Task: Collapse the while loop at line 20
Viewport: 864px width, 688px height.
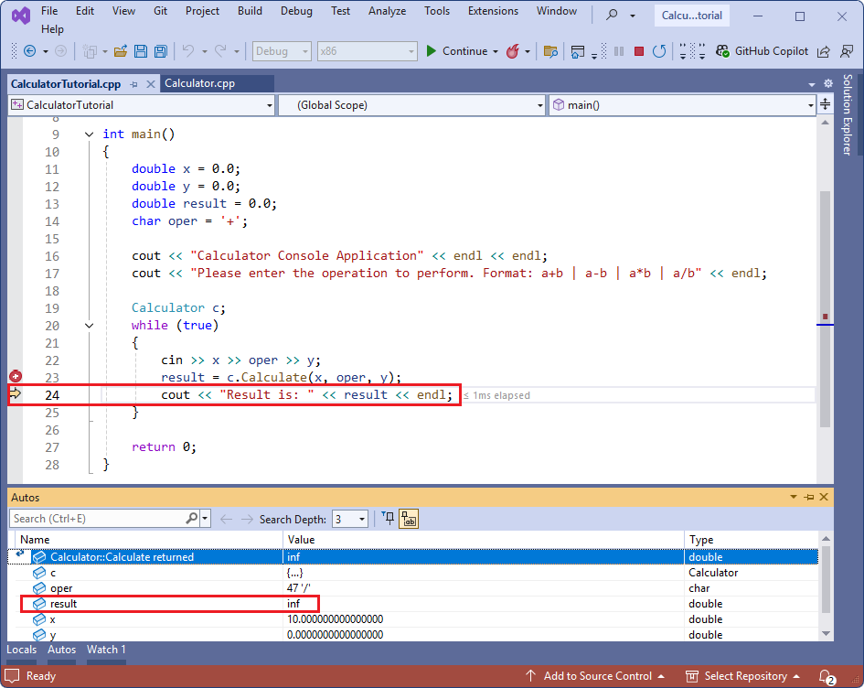Action: tap(89, 325)
